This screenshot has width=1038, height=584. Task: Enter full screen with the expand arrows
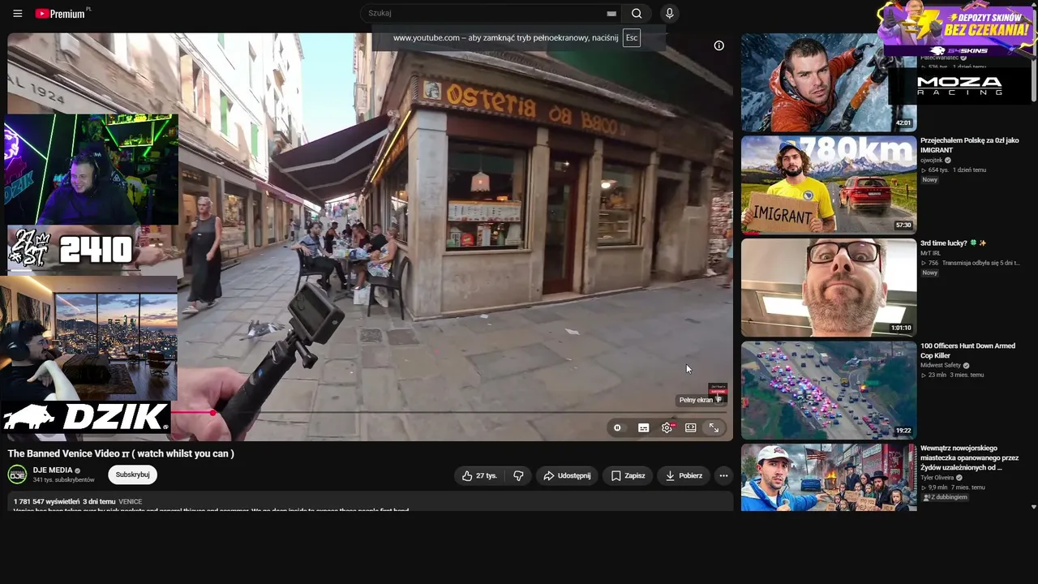[714, 427]
